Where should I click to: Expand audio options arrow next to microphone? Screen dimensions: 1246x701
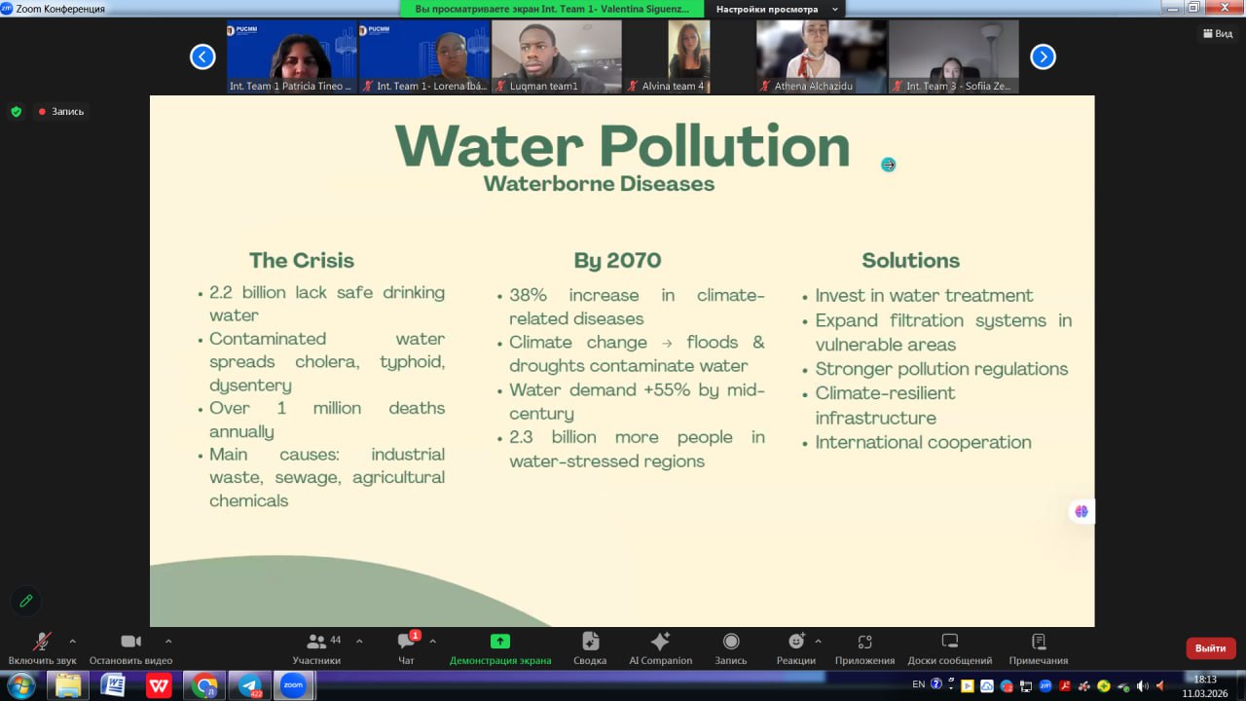tap(72, 641)
